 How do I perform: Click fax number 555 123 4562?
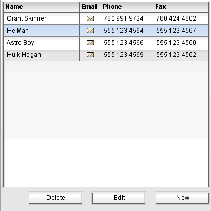point(176,55)
